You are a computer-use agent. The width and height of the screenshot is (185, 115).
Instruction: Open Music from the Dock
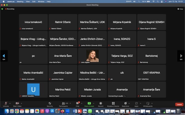coord(42,111)
